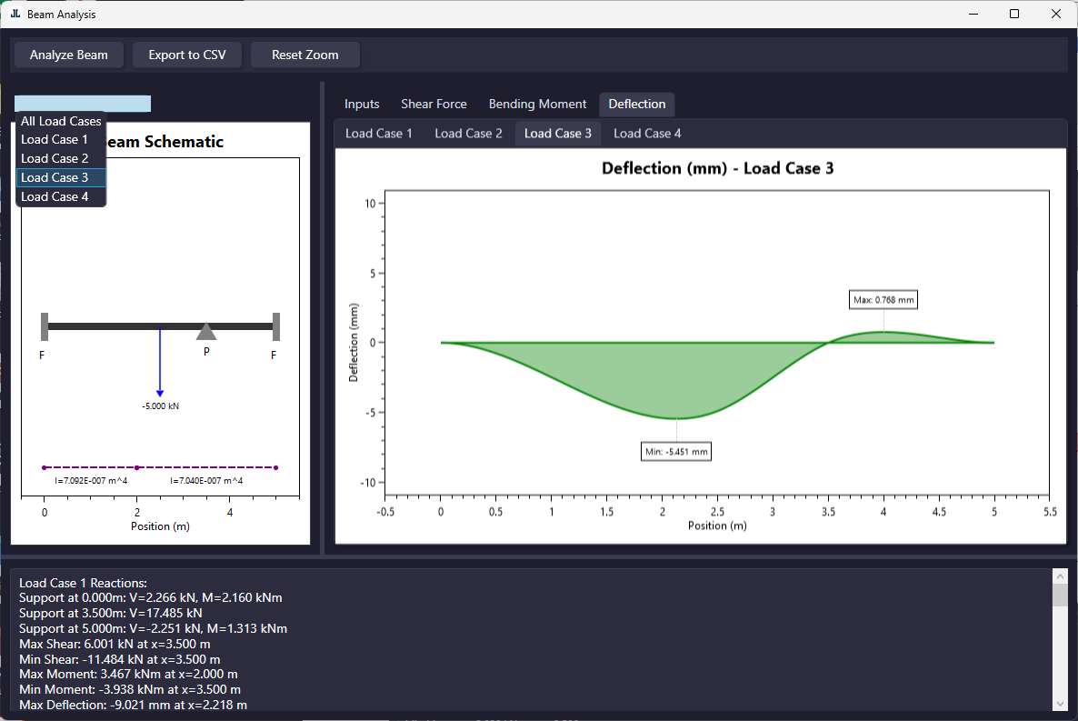This screenshot has width=1078, height=721.
Task: Export results with Export to CSV
Action: (x=187, y=55)
